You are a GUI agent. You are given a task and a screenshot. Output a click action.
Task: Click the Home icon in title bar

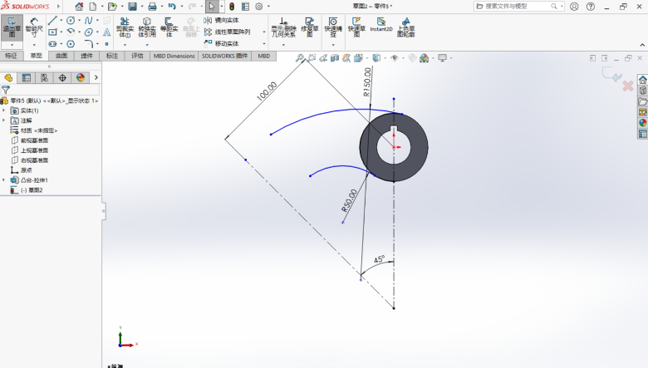79,6
